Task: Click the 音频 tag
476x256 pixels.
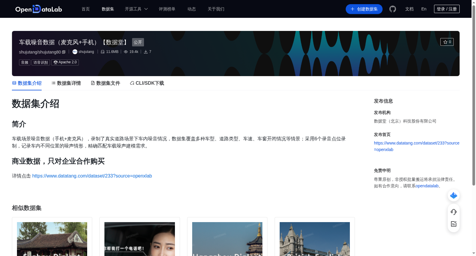Action: pos(25,62)
